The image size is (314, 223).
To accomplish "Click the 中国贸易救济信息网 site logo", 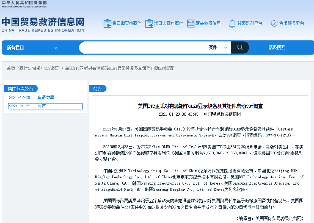I will 43,25.
